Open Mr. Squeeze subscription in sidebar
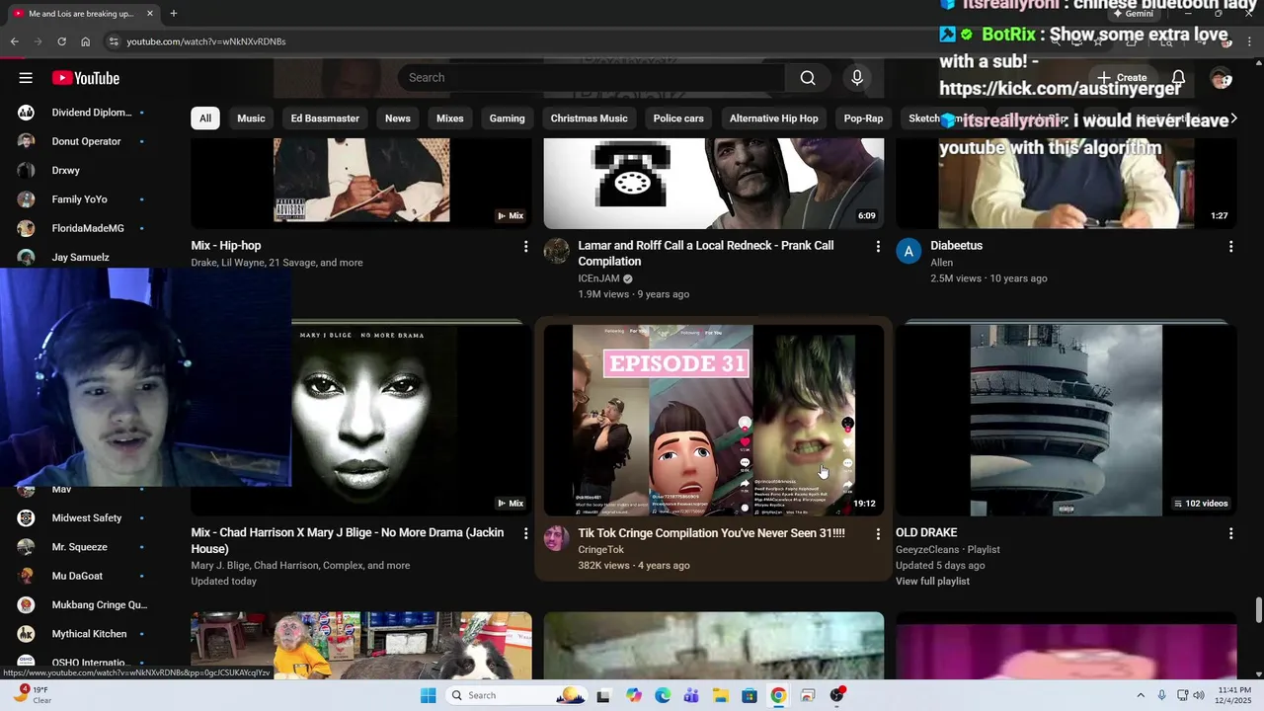The width and height of the screenshot is (1264, 711). coord(81,547)
